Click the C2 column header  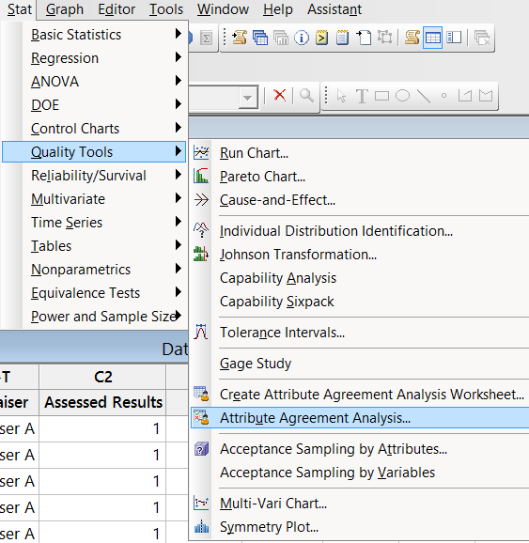[102, 377]
